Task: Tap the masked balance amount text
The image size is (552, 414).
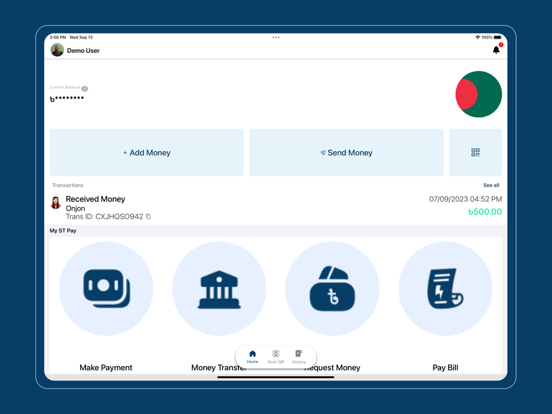Action: click(67, 99)
